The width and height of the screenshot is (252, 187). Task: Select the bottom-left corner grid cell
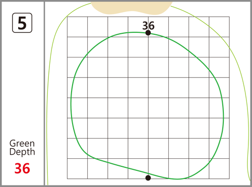(77, 168)
